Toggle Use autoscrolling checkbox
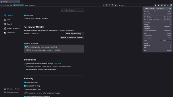 [x=25, y=82]
